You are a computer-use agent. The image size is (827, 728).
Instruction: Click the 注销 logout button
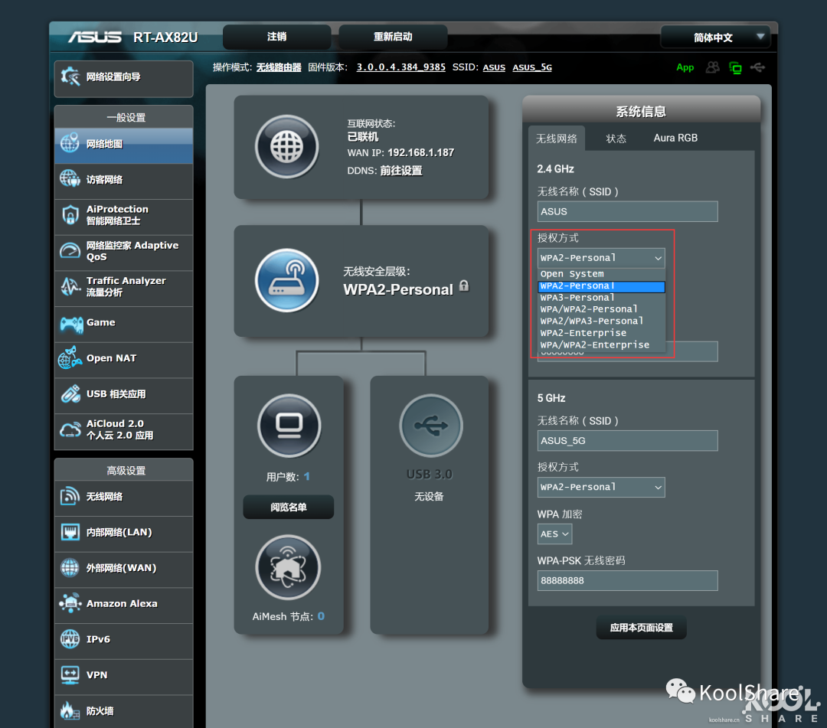277,37
